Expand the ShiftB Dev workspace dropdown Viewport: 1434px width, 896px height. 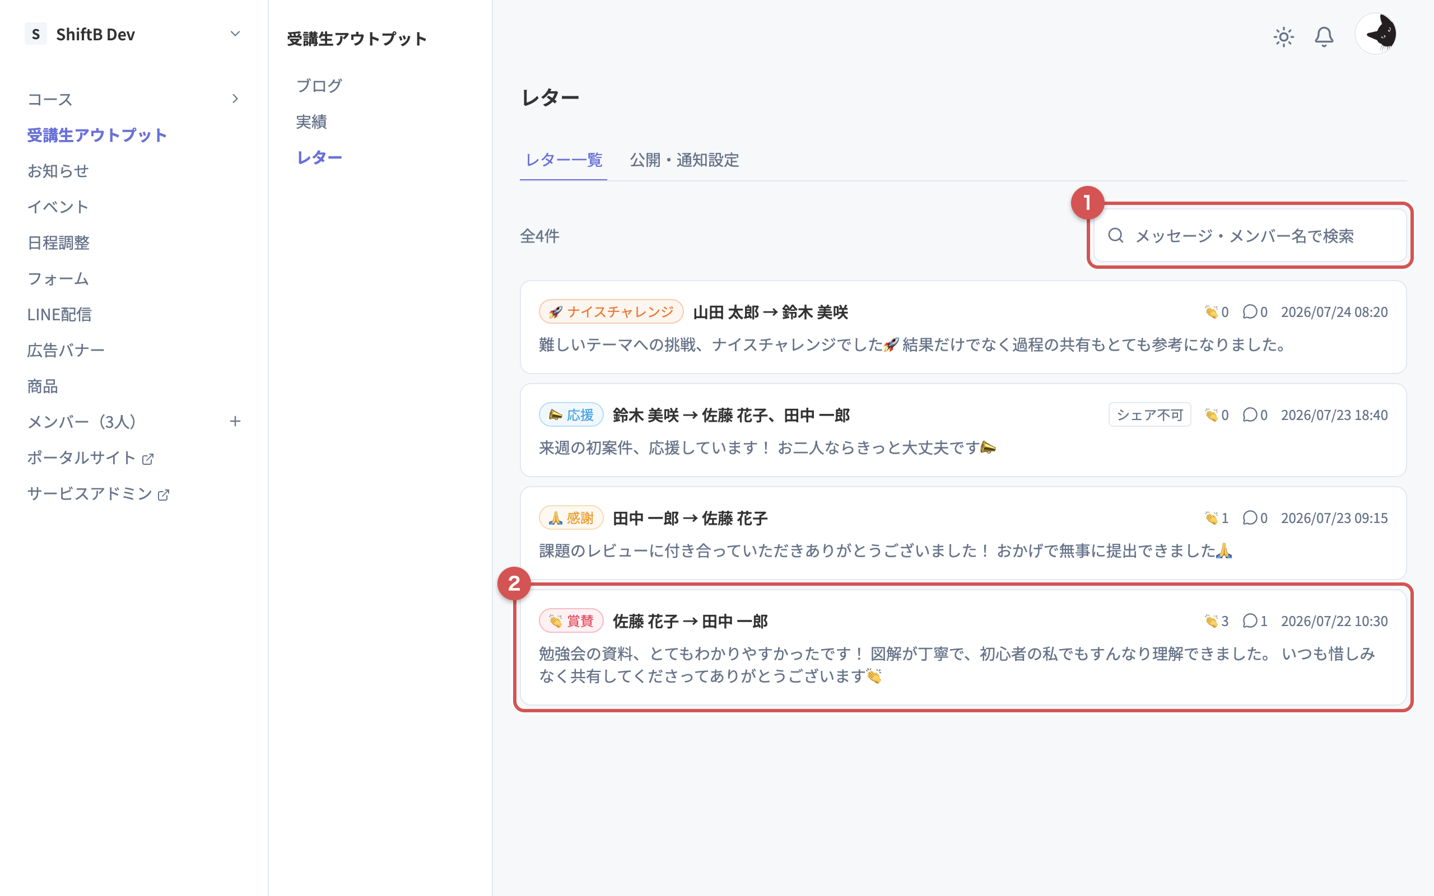[235, 34]
